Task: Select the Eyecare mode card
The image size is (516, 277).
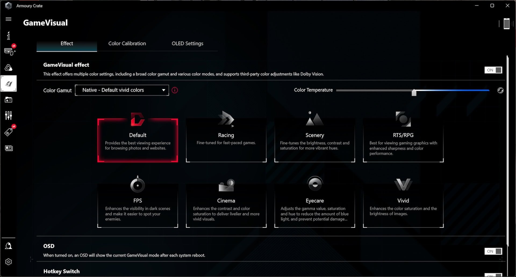Action: pyautogui.click(x=315, y=206)
